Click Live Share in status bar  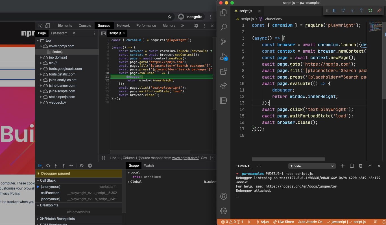(283, 222)
